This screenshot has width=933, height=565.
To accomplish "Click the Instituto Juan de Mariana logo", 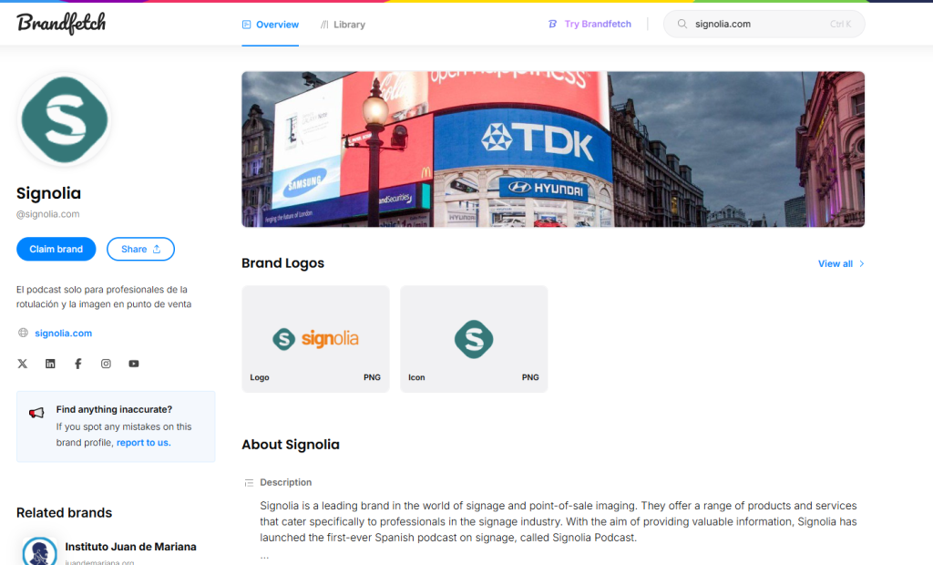I will click(x=40, y=552).
